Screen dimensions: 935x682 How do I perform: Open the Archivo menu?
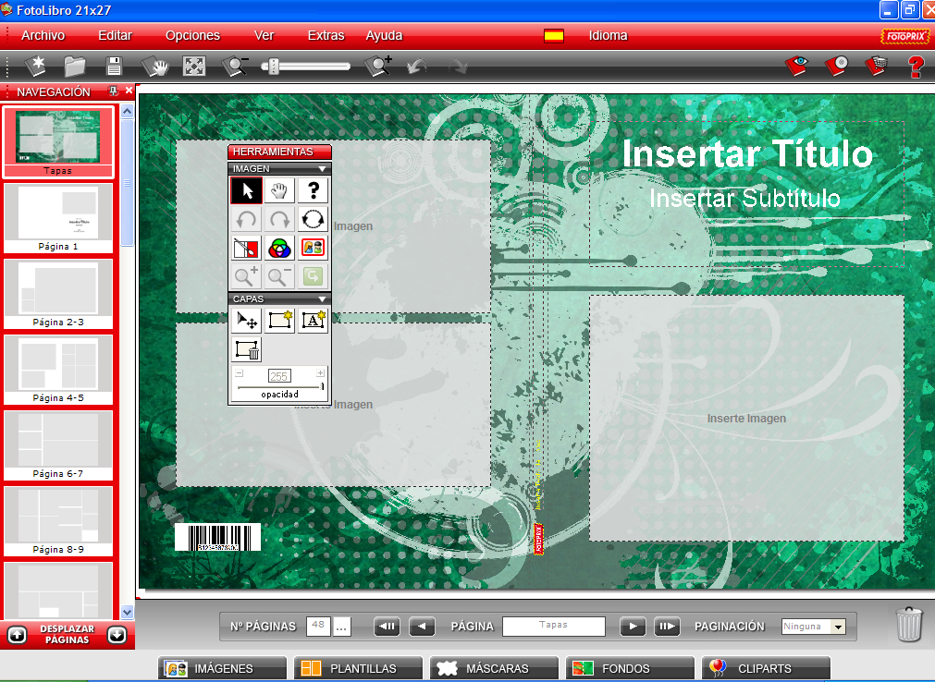click(x=43, y=35)
